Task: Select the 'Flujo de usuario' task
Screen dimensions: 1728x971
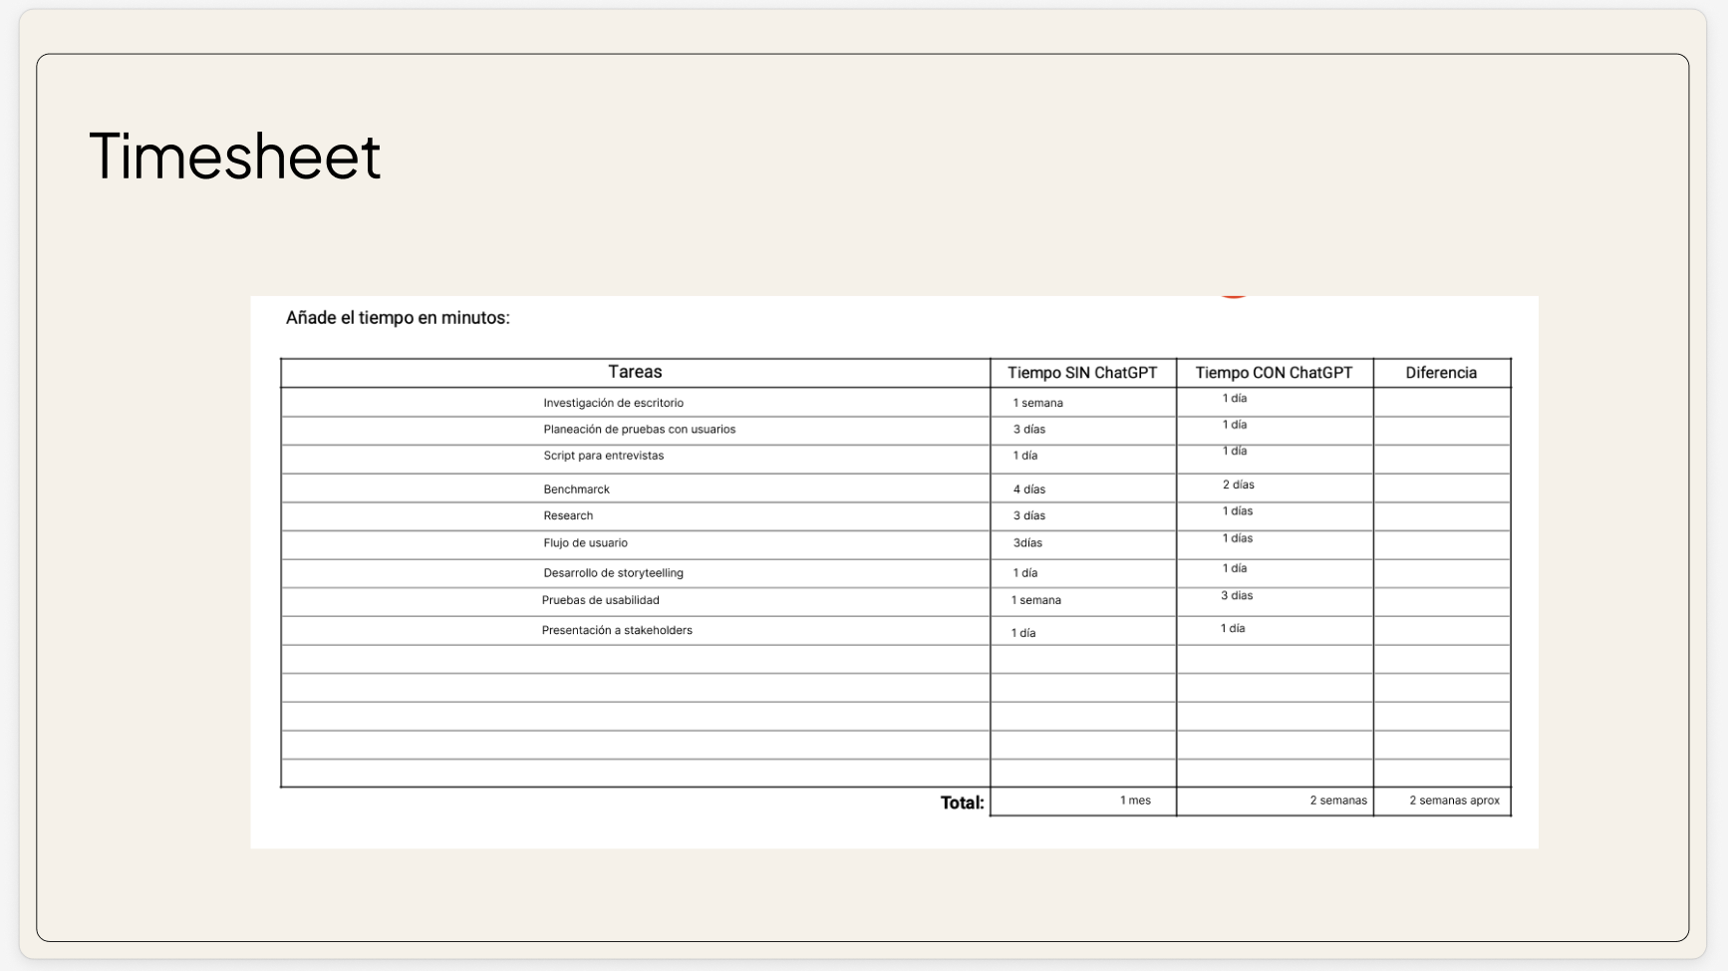Action: (x=585, y=543)
